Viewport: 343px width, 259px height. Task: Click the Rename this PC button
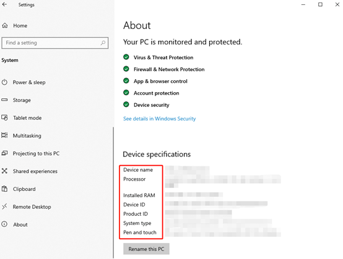pyautogui.click(x=146, y=248)
